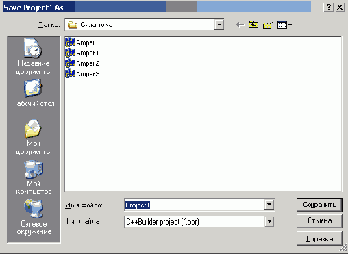The width and height of the screenshot is (348, 254).
Task: Create a new folder
Action: coord(268,25)
